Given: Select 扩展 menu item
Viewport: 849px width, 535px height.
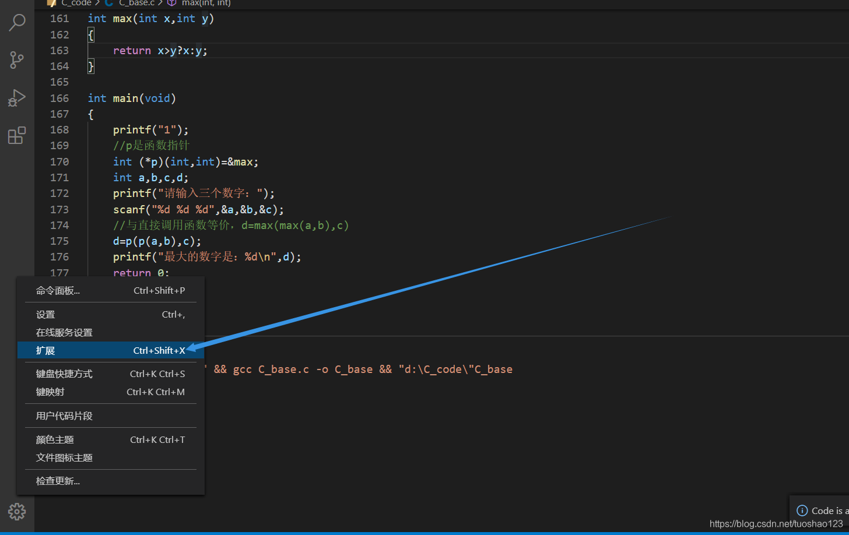Looking at the screenshot, I should click(111, 350).
